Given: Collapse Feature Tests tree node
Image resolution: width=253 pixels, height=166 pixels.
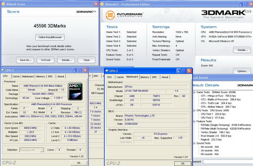Looking at the screenshot, I should [x=194, y=121].
